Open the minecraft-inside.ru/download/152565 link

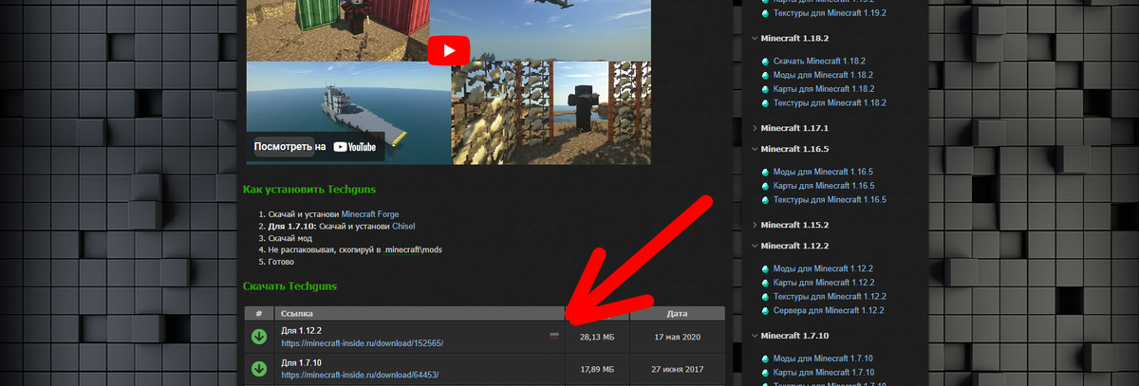[x=362, y=343]
